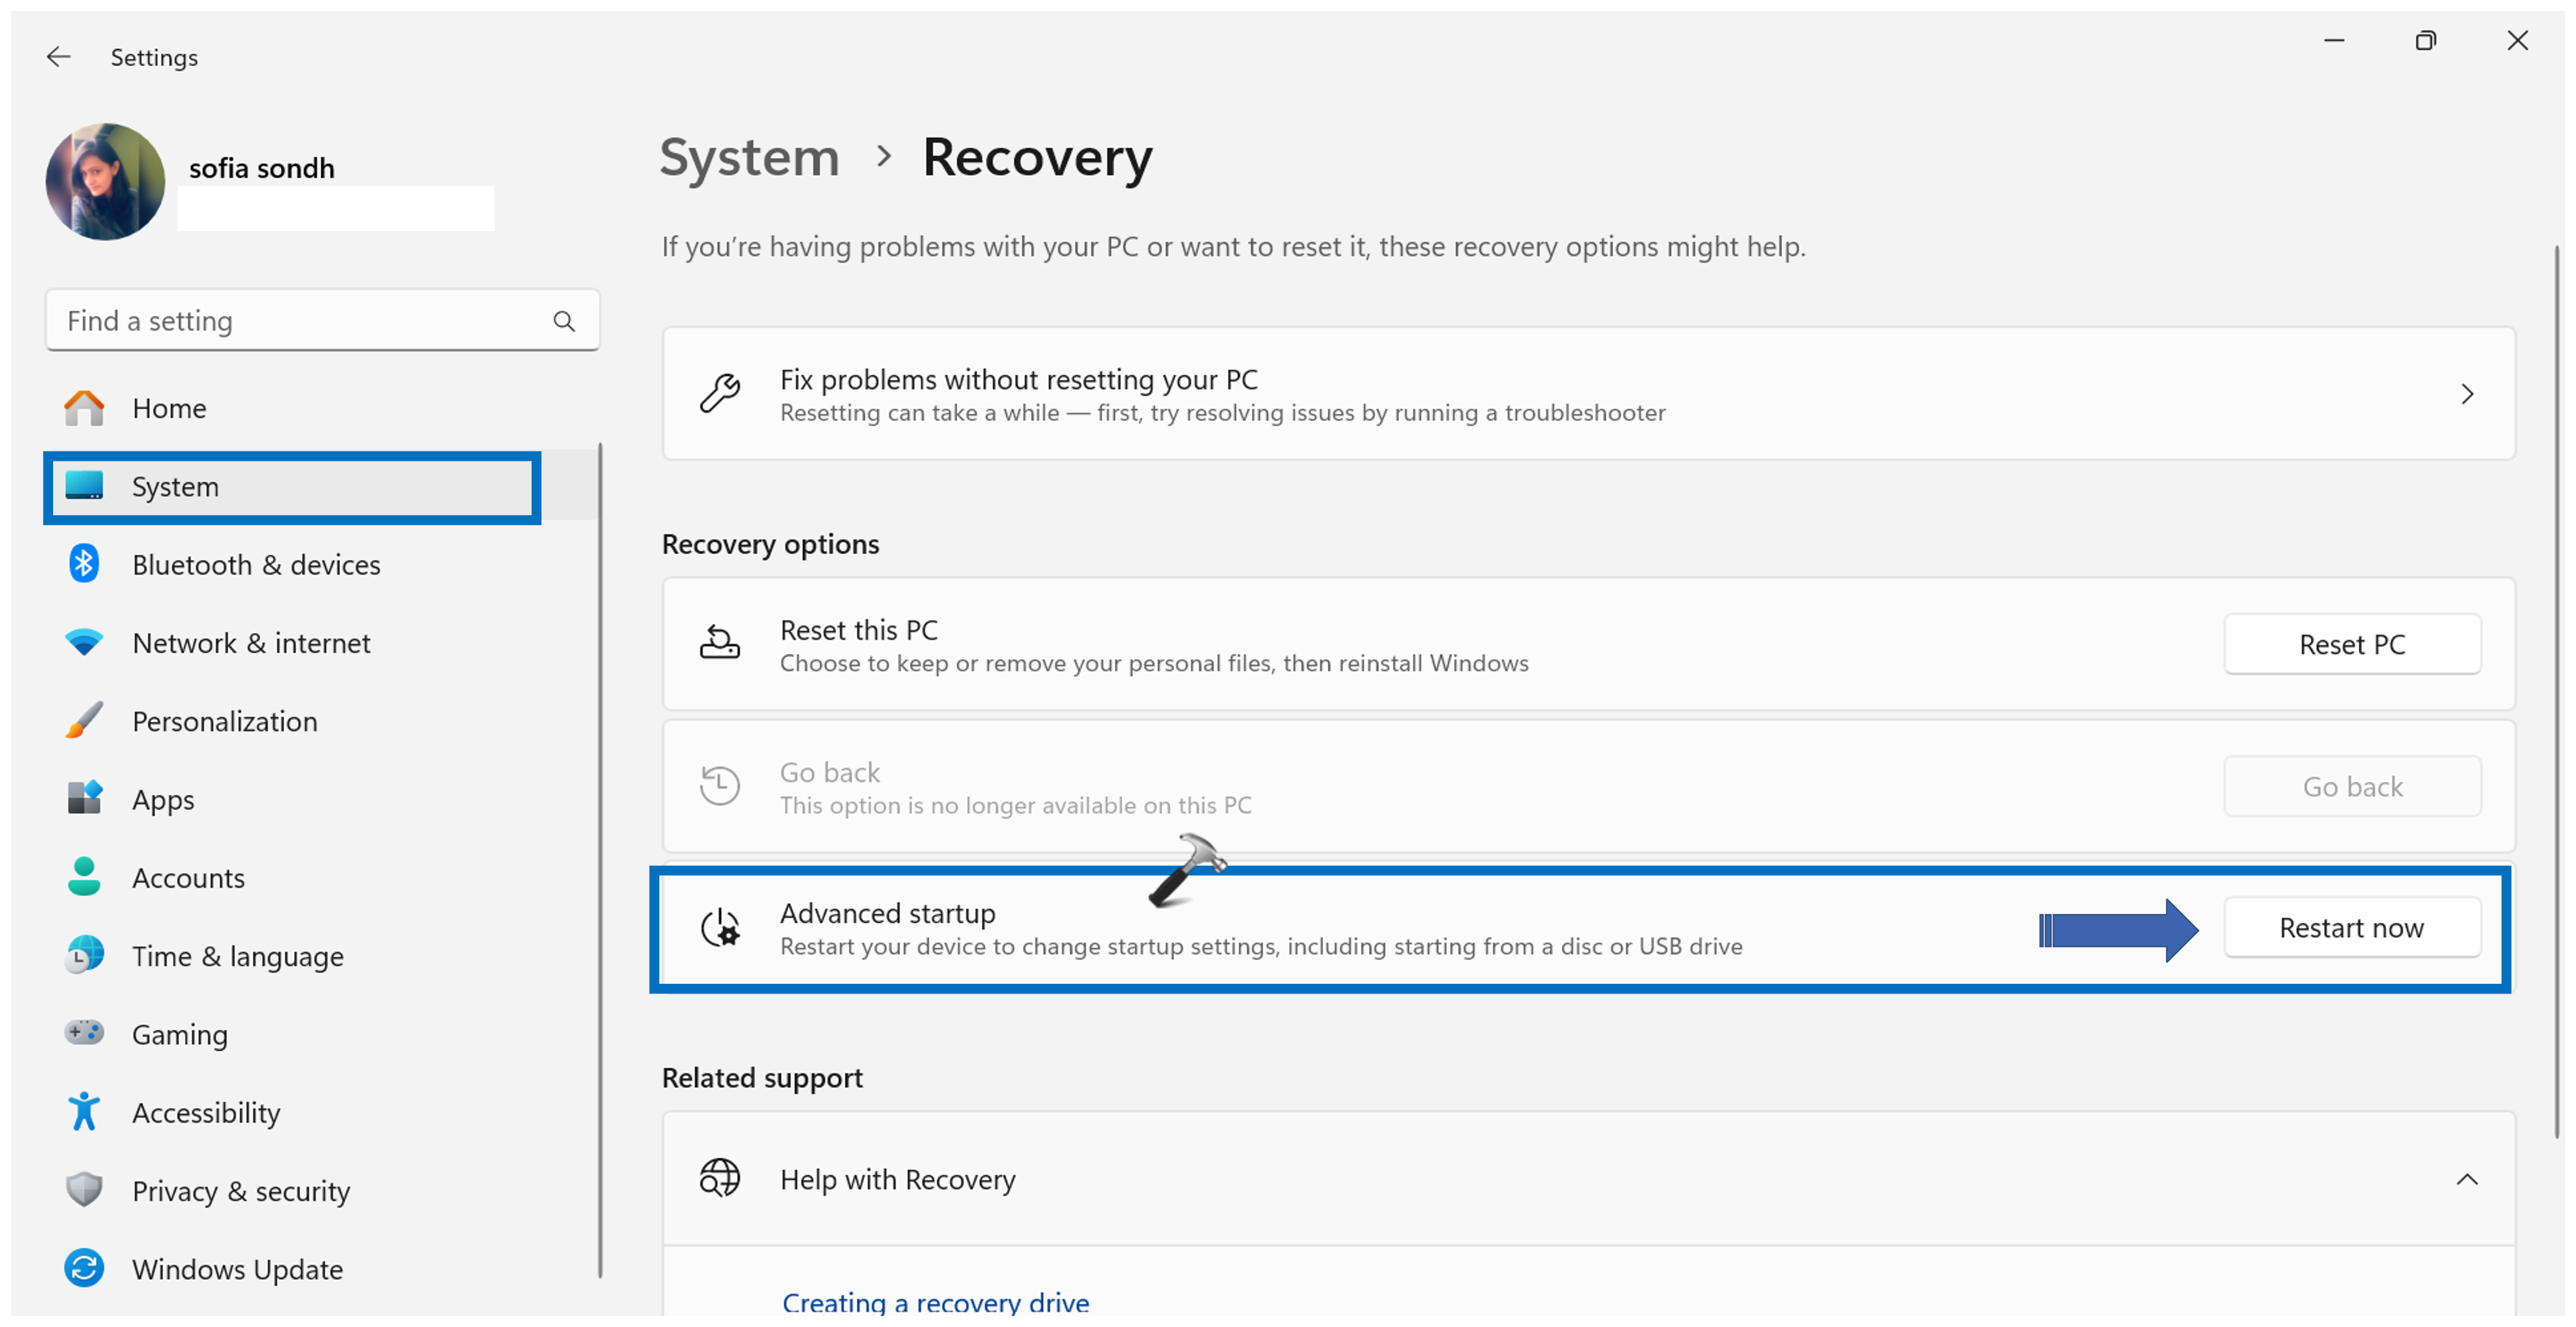Image resolution: width=2576 pixels, height=1327 pixels.
Task: Select Time & language in sidebar
Action: [x=237, y=956]
